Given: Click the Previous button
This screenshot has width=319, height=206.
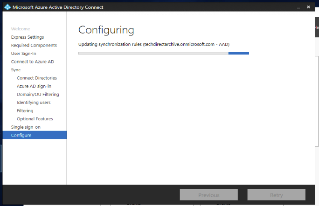Looking at the screenshot, I should click(209, 195).
